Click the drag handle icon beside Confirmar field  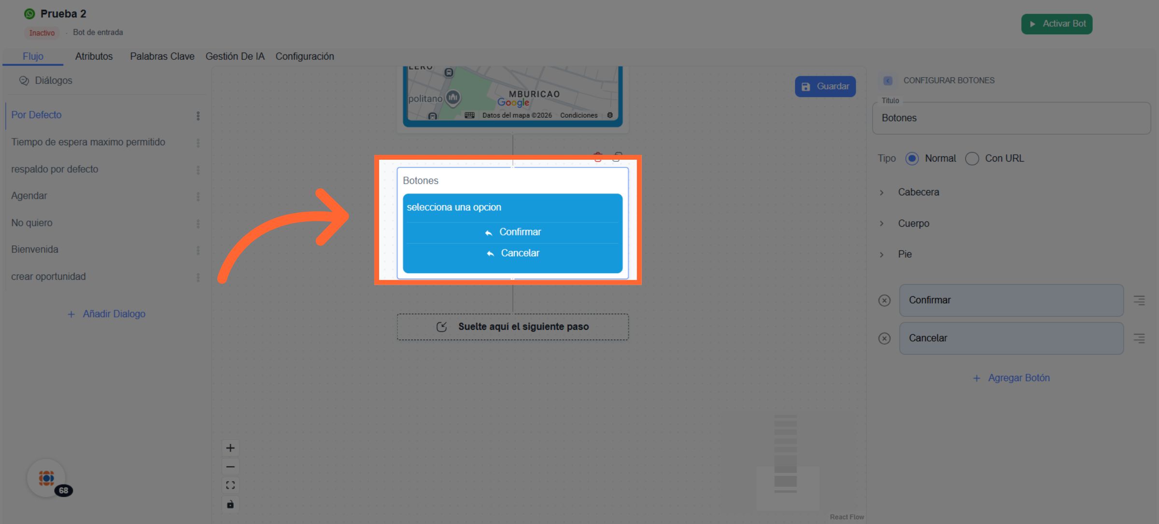(1139, 301)
